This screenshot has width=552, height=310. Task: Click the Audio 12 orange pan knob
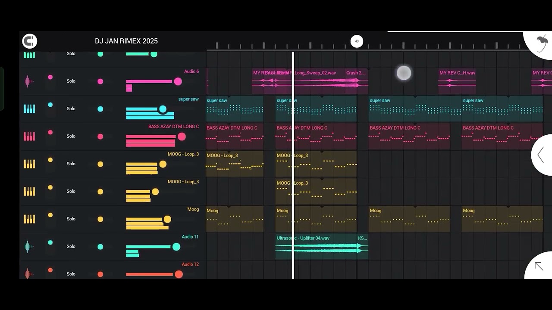tap(100, 274)
